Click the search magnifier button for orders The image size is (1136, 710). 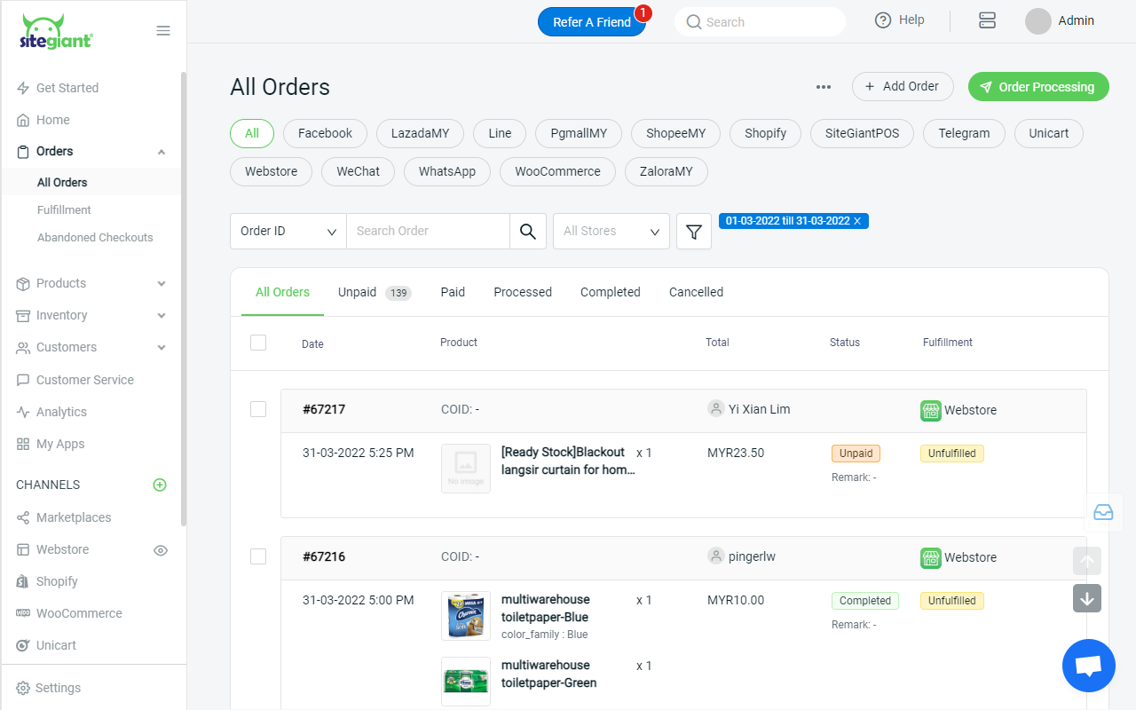(528, 231)
